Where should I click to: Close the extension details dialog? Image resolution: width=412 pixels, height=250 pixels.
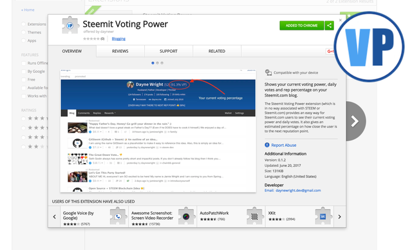(341, 20)
